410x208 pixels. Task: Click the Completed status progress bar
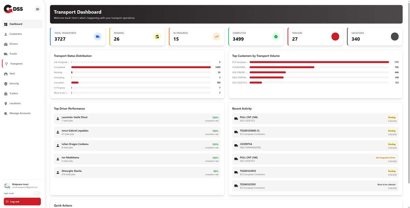point(141,67)
